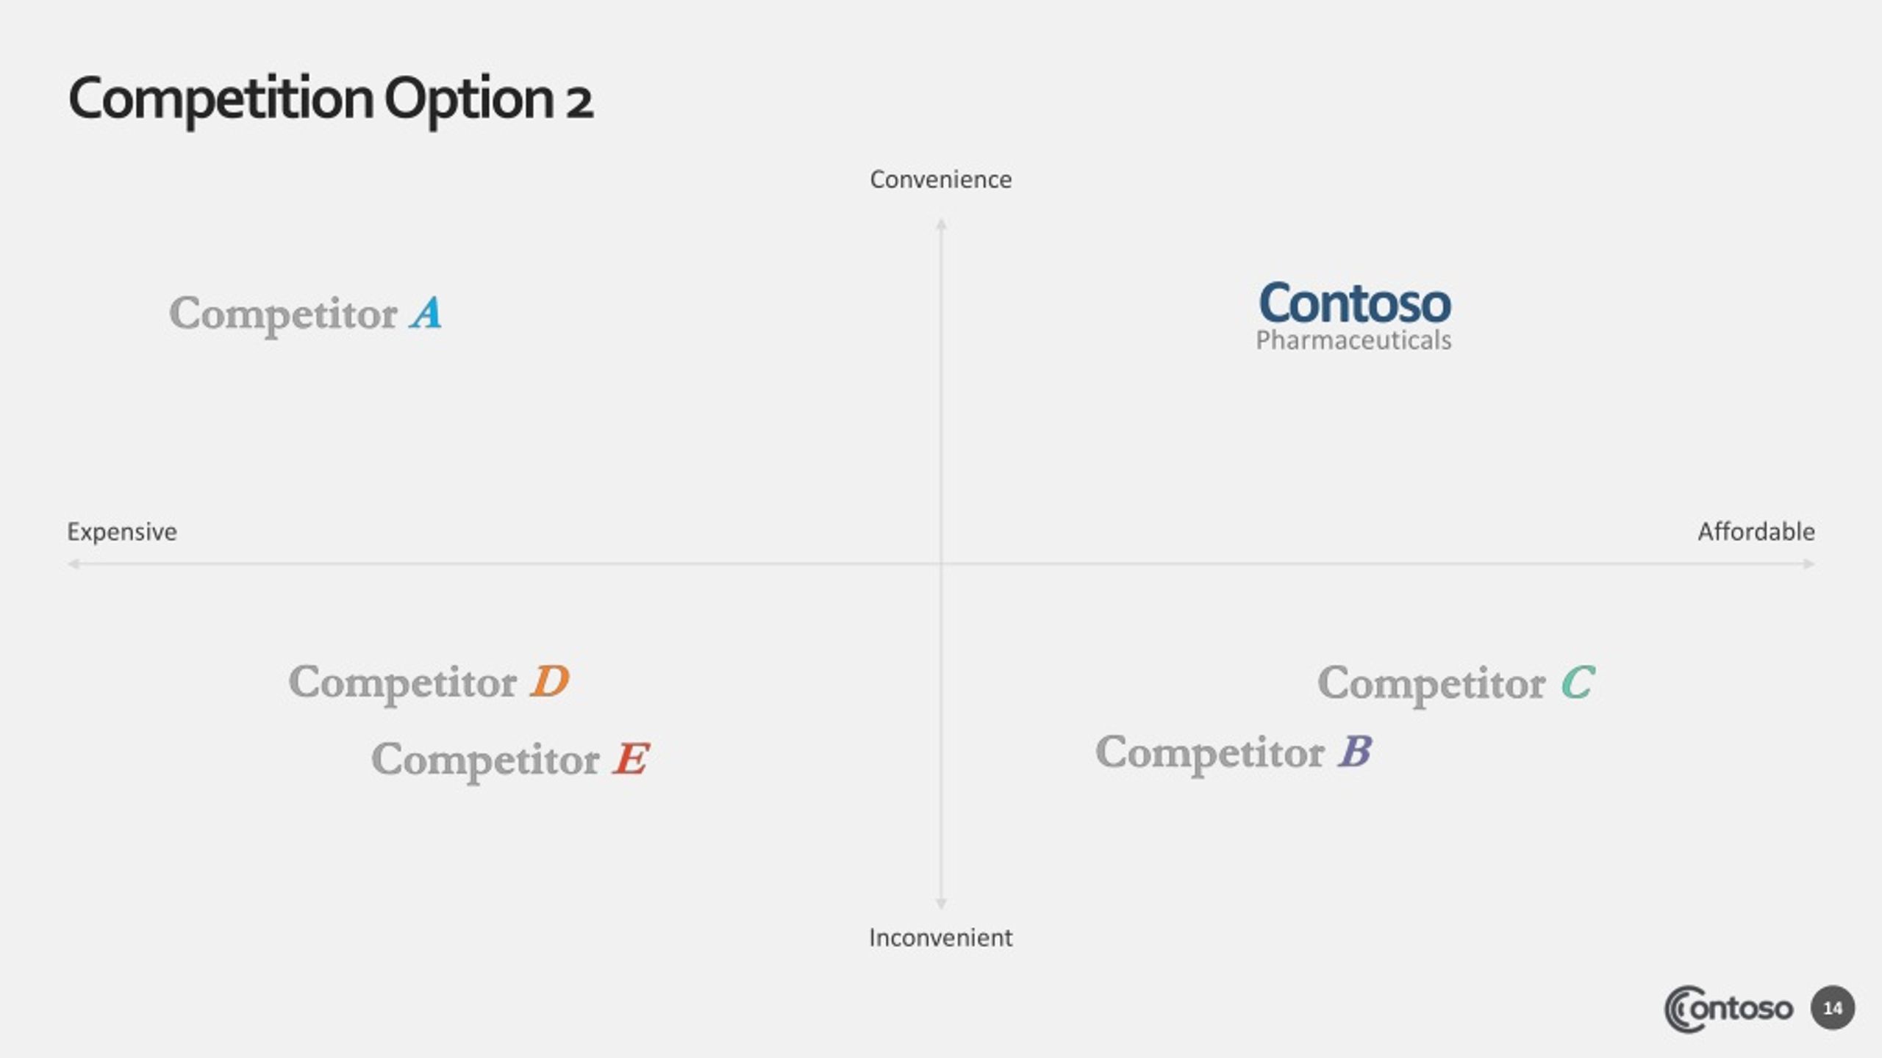
Task: Click the Affordable axis label
Action: pyautogui.click(x=1756, y=531)
